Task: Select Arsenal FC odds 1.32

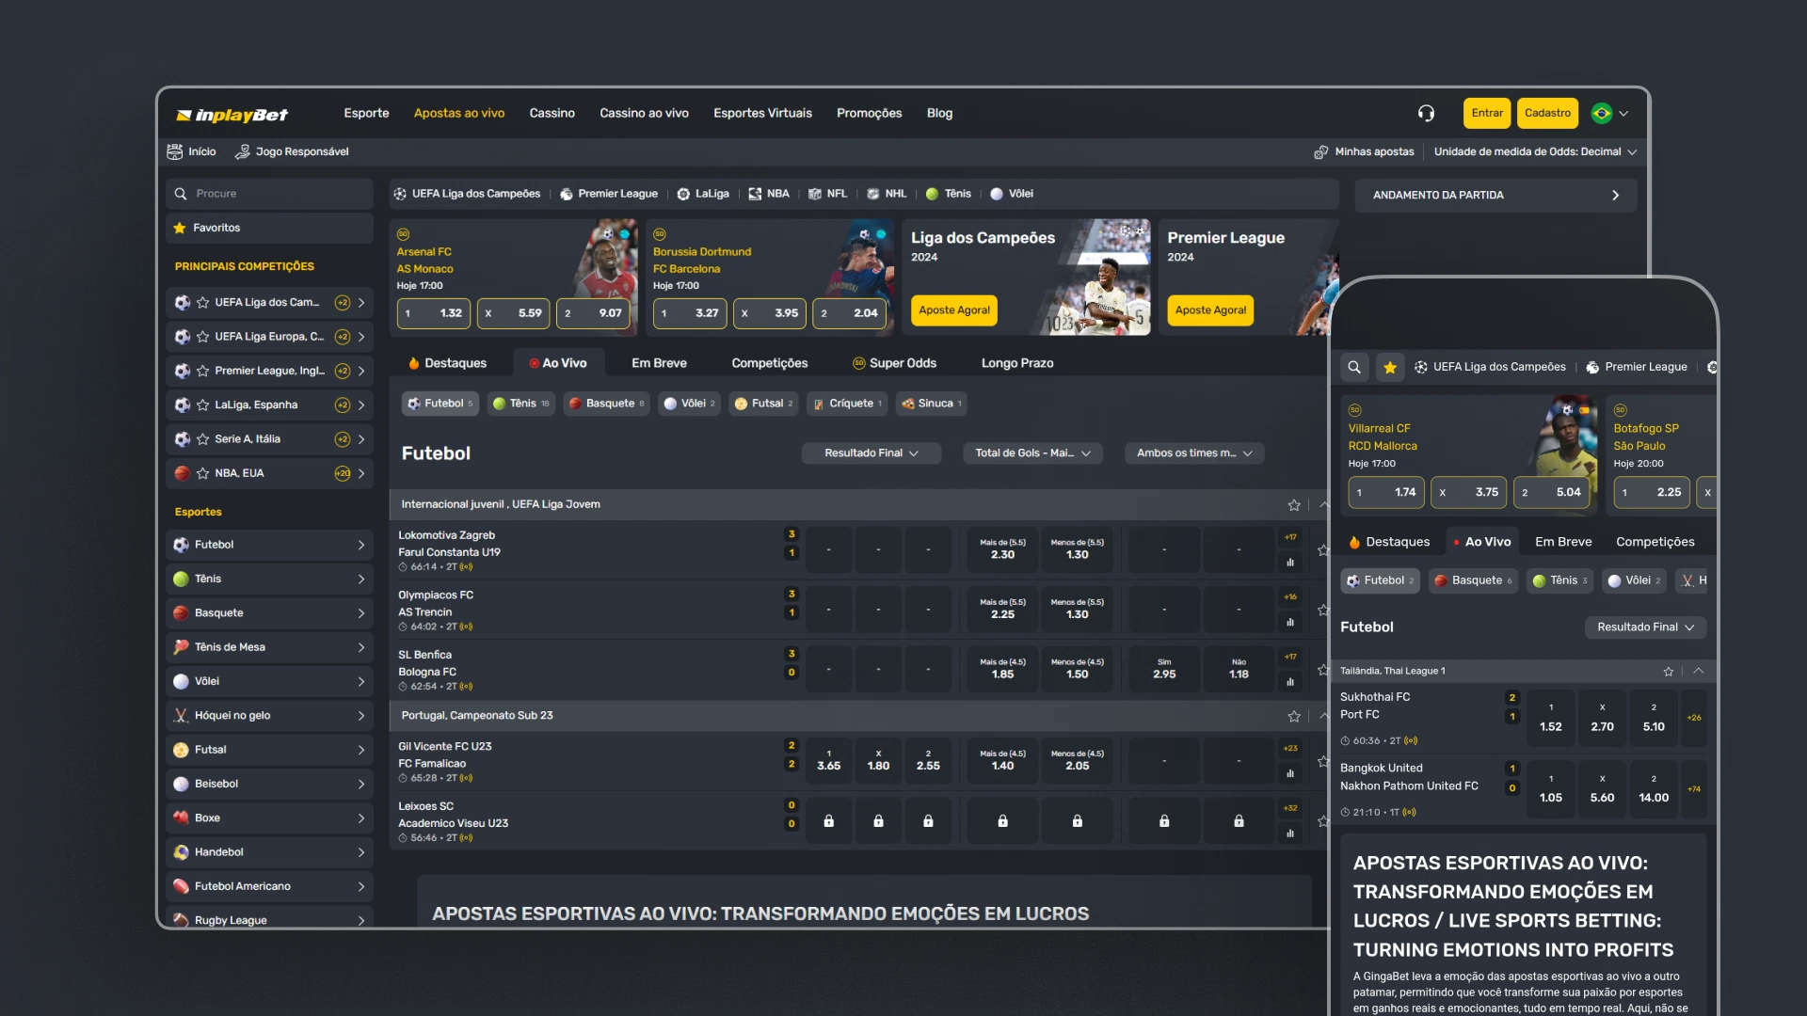Action: pyautogui.click(x=434, y=313)
